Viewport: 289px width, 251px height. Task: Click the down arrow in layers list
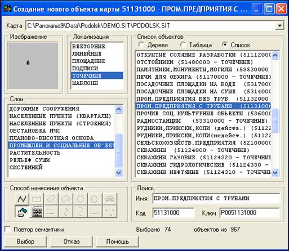119,172
